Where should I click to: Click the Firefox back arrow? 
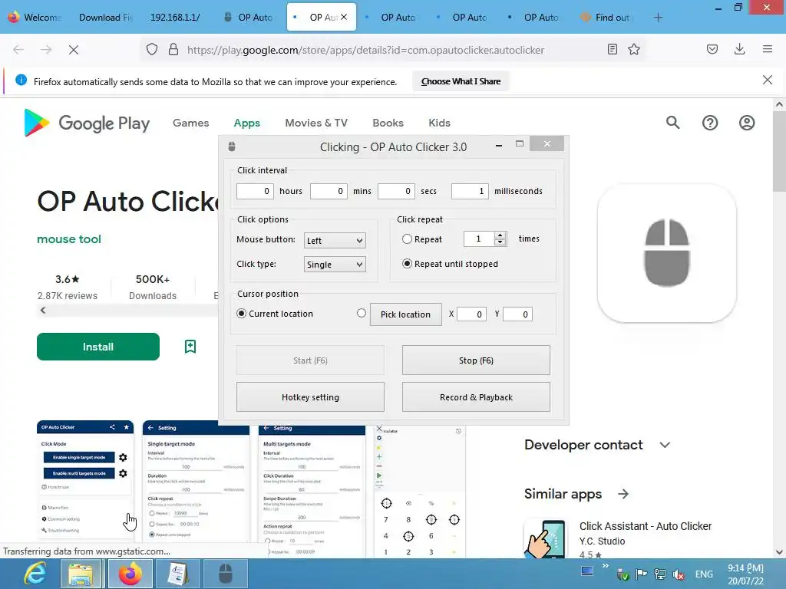pos(18,50)
